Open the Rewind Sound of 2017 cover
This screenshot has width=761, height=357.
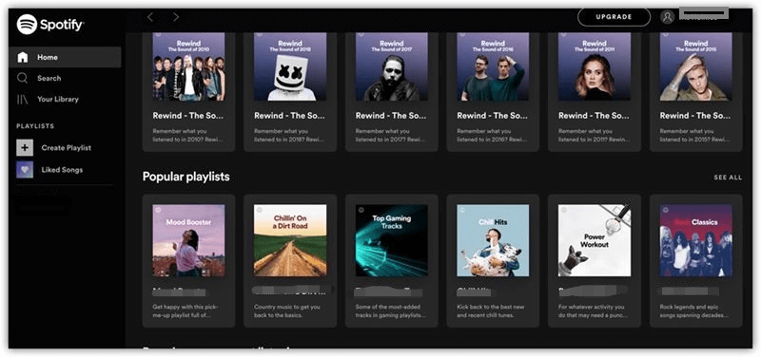(392, 66)
